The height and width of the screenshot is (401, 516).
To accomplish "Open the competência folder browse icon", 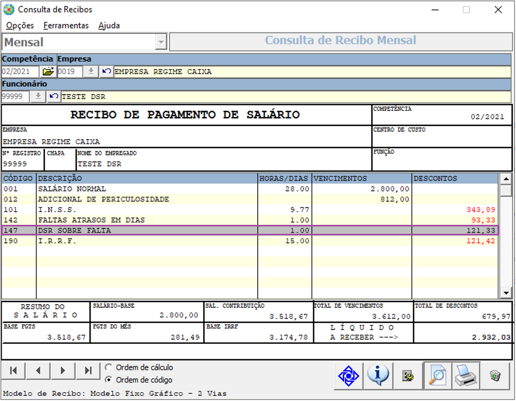I will [48, 71].
